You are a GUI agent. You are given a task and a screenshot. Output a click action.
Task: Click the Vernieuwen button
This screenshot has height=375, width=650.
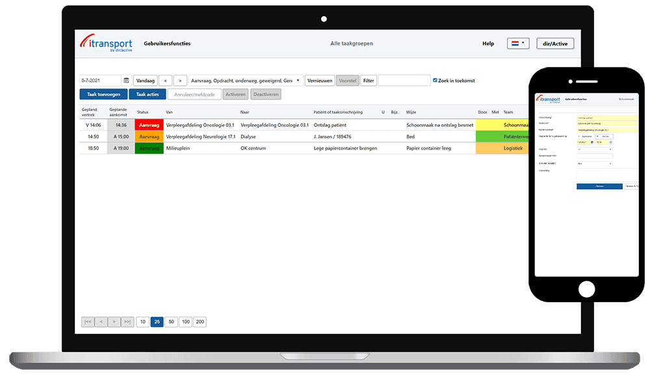coord(319,81)
